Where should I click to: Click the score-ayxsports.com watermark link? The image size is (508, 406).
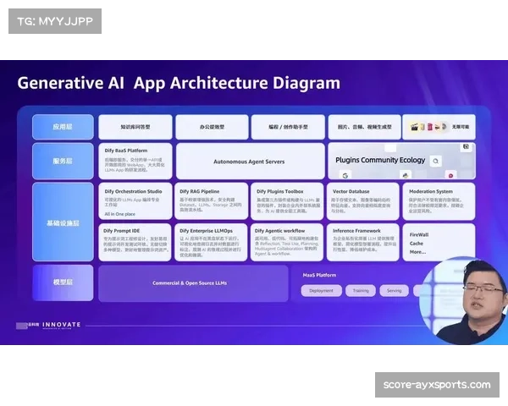[436, 385]
